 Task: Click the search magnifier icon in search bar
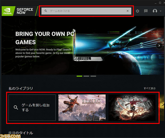[46, 11]
